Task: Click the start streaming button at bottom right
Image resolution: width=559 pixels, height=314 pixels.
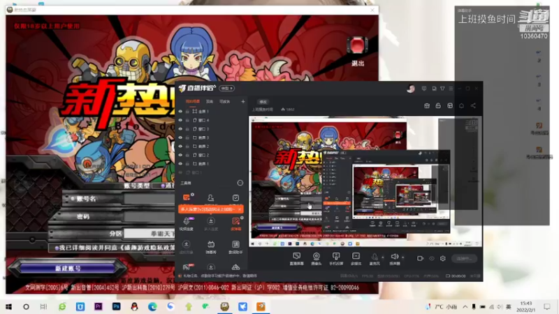Action: point(464,258)
